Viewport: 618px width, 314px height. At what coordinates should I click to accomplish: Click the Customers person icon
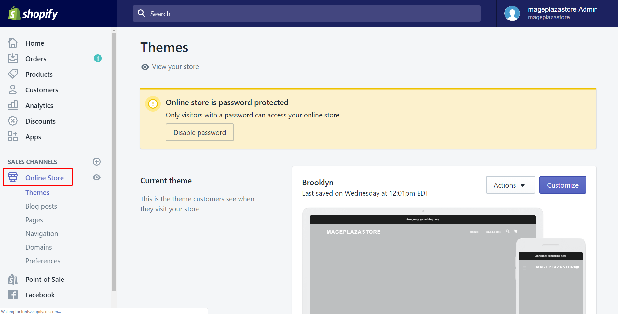tap(13, 89)
